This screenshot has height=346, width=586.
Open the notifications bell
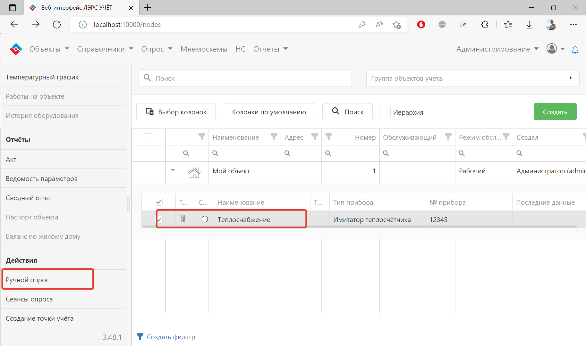[x=575, y=50]
